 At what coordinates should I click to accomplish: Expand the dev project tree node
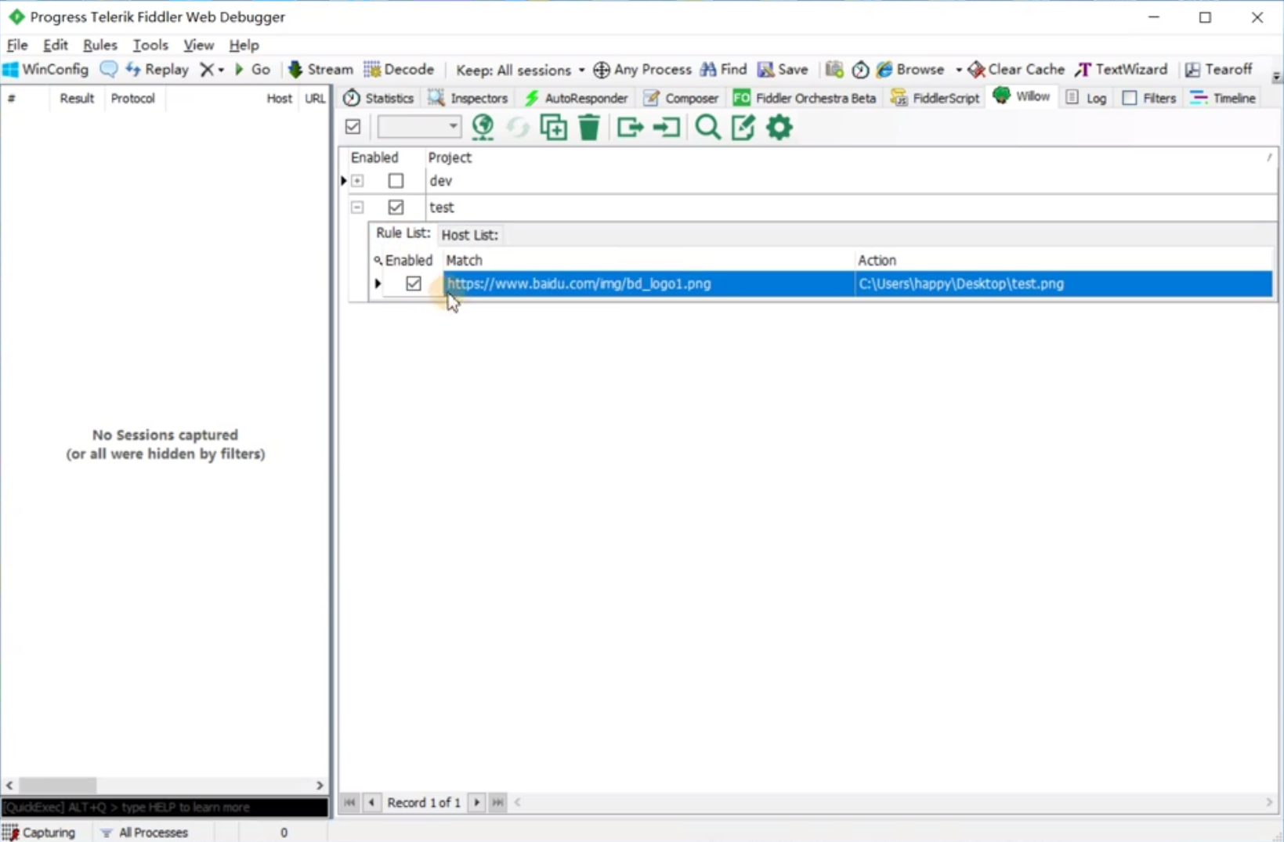click(x=357, y=181)
